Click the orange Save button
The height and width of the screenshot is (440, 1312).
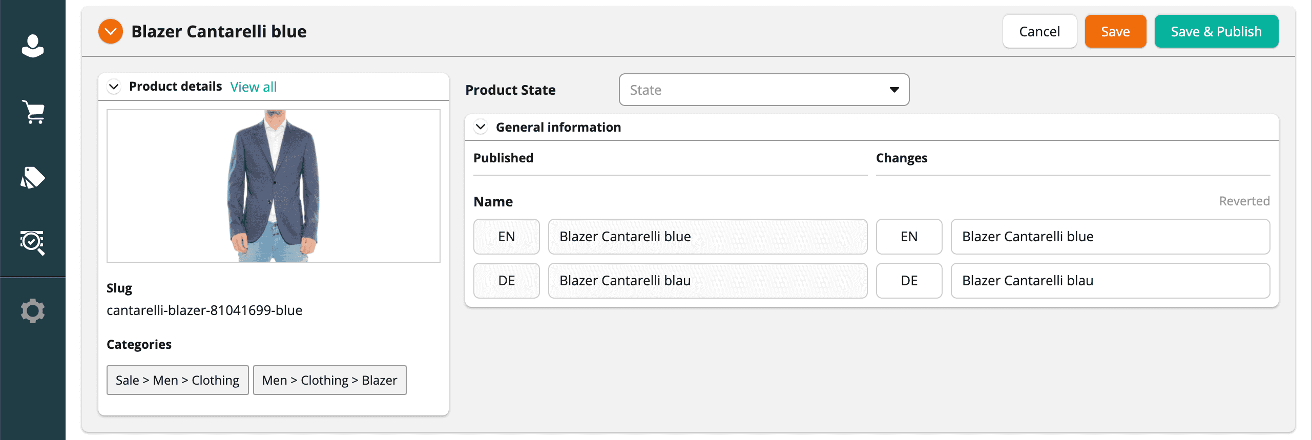[1115, 32]
